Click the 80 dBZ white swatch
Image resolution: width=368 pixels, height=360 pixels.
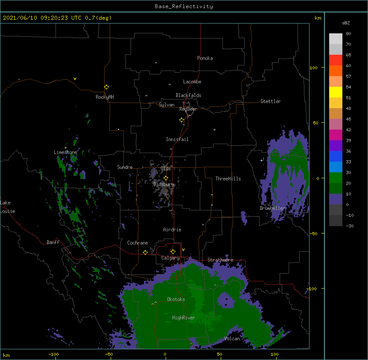point(336,38)
